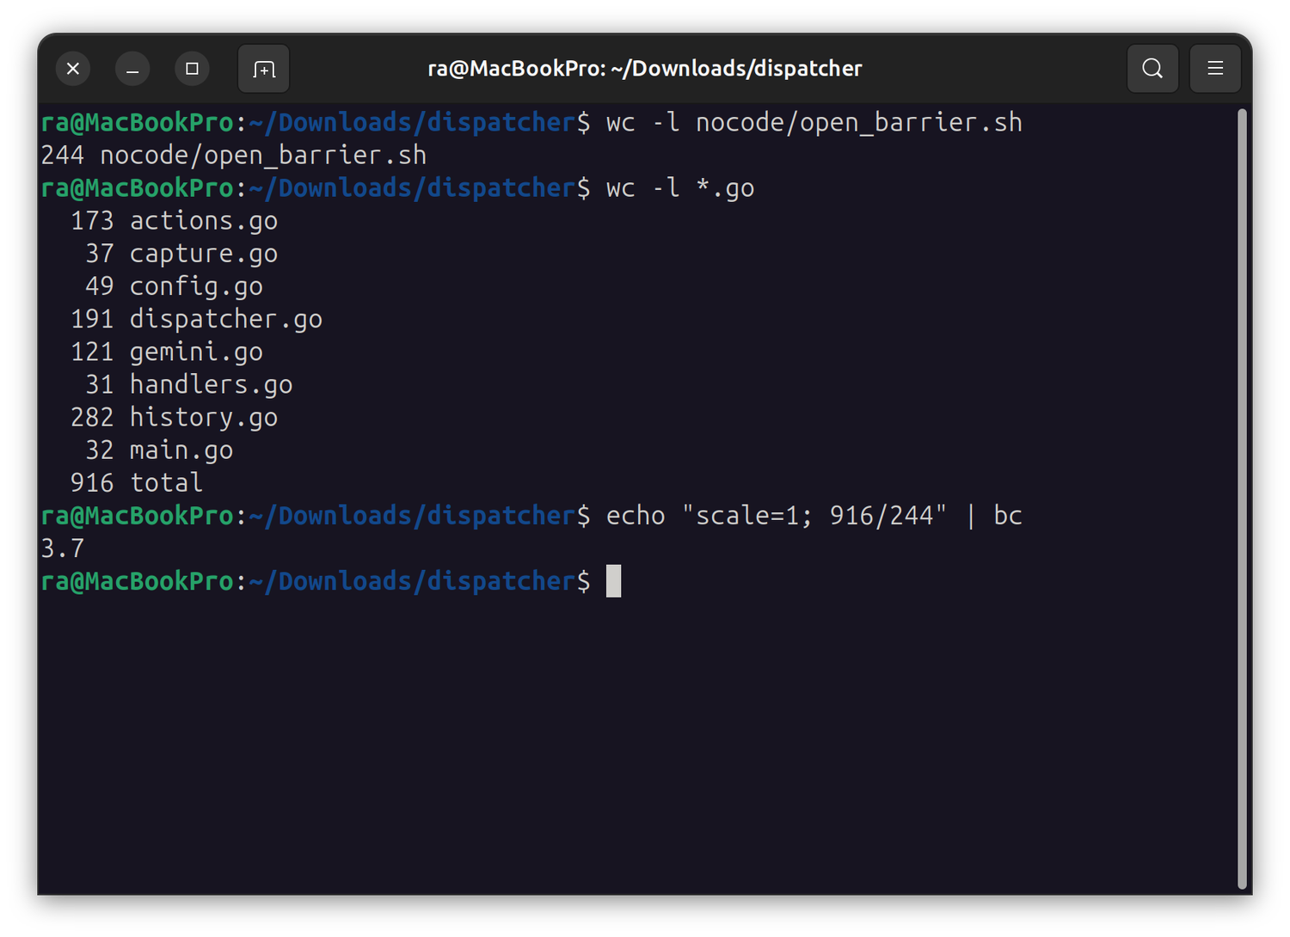Maximize the terminal window

192,69
